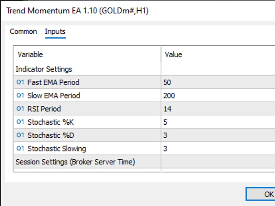Select the Slow EMA Period label

coord(54,96)
